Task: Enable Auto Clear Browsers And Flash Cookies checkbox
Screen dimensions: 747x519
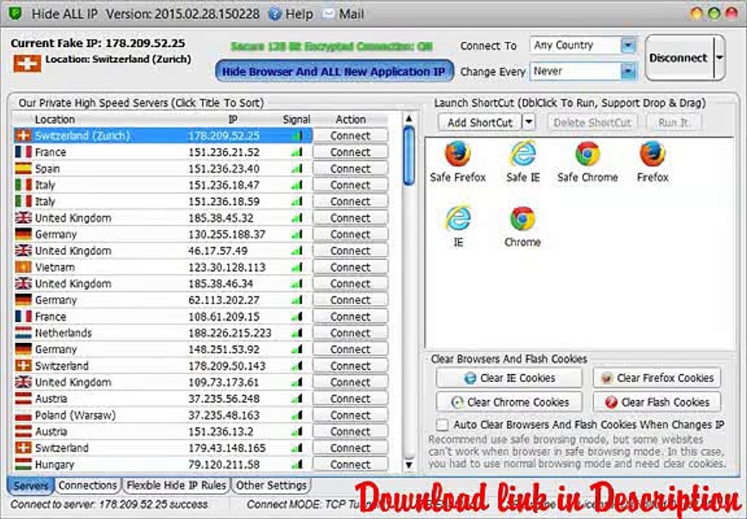Action: click(443, 425)
